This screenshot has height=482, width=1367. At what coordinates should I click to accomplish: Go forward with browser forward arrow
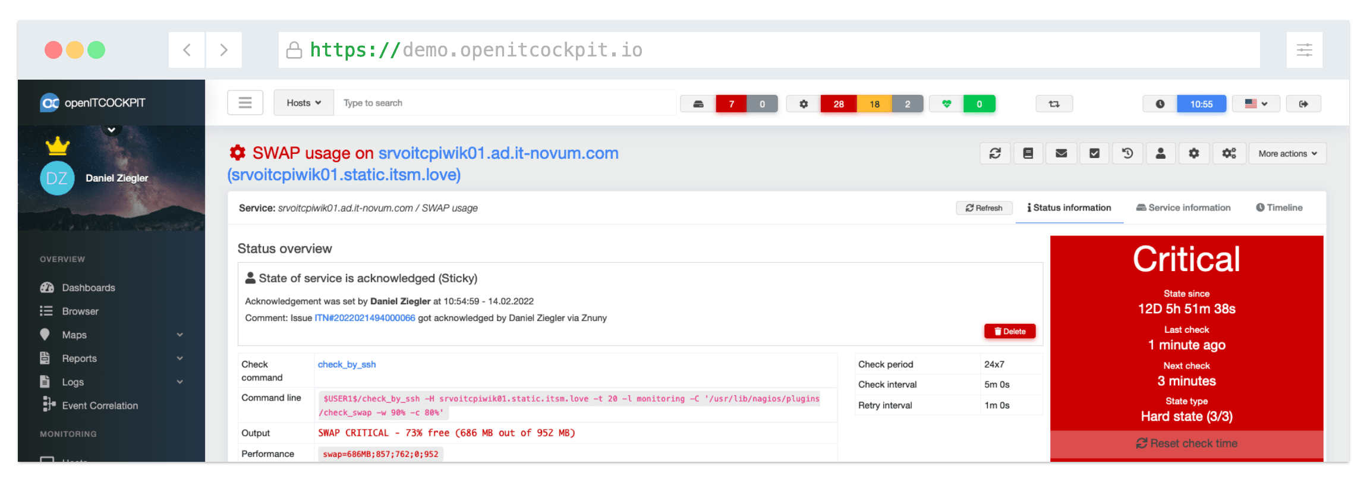(223, 50)
